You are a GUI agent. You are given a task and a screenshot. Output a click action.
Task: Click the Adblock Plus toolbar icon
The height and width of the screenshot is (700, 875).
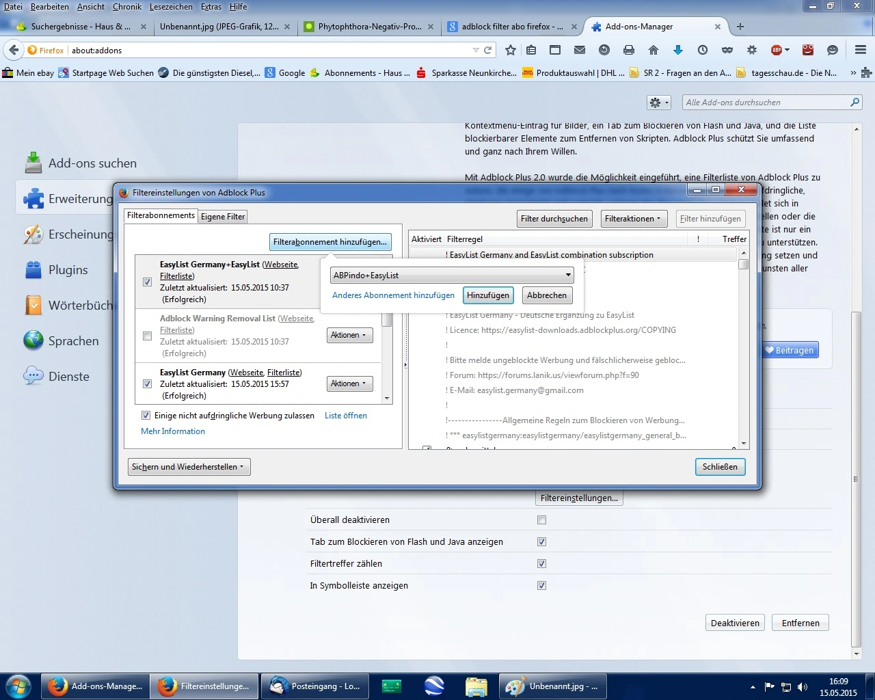[x=777, y=50]
